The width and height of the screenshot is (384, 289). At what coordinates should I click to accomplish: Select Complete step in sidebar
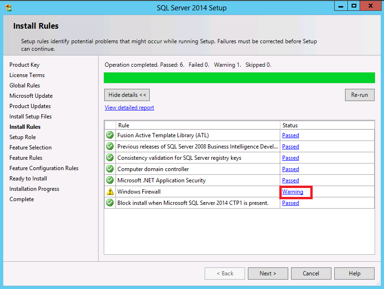tap(22, 199)
